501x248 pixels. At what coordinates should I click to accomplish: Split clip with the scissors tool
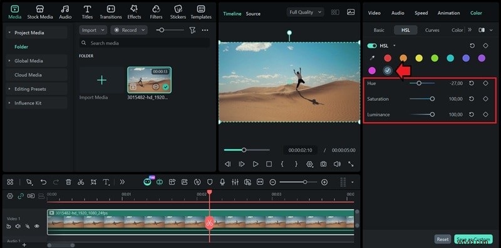[81, 182]
